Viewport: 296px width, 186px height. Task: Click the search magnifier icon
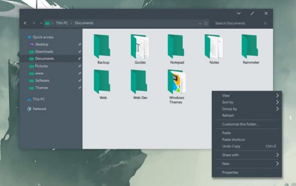(x=265, y=23)
